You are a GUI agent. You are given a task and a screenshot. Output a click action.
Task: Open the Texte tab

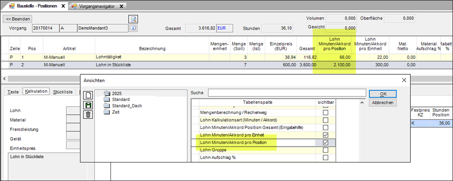click(x=13, y=92)
